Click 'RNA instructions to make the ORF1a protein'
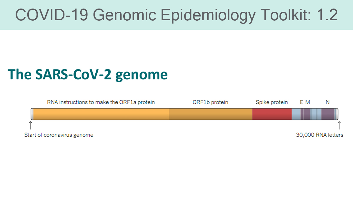Viewport: 353px width, 199px height. tap(101, 102)
